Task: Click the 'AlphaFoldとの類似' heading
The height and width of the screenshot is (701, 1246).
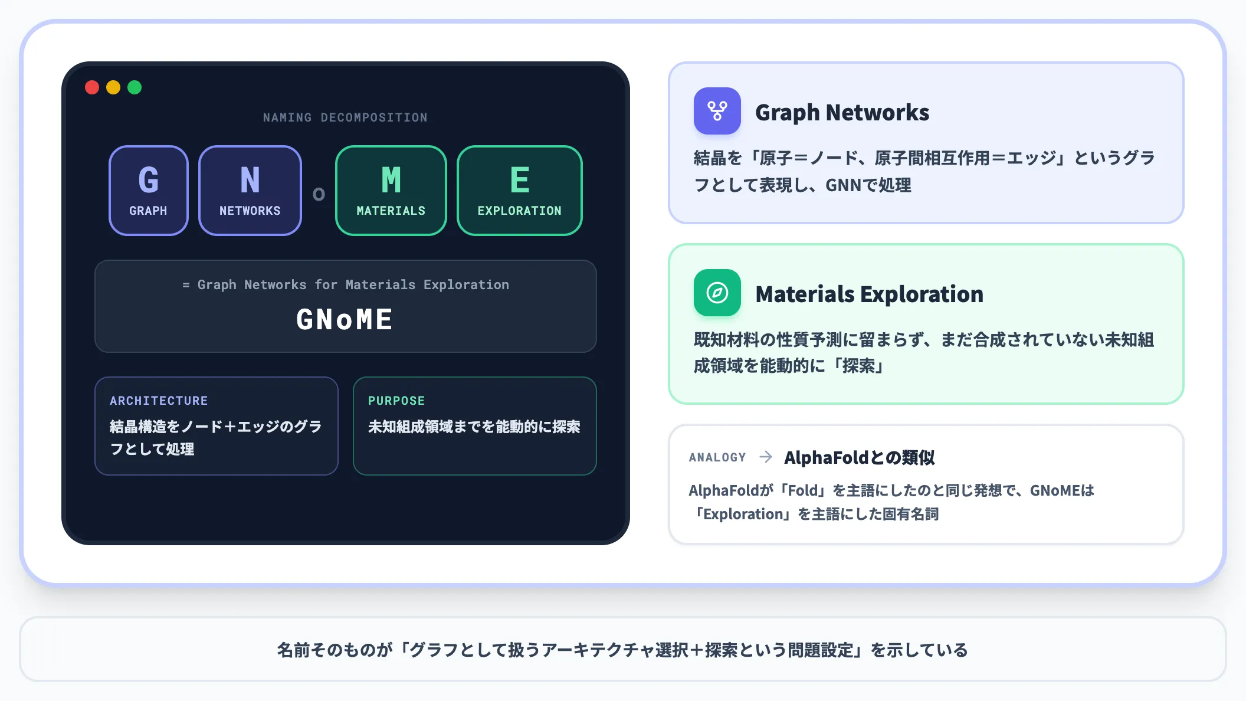Action: 859,457
